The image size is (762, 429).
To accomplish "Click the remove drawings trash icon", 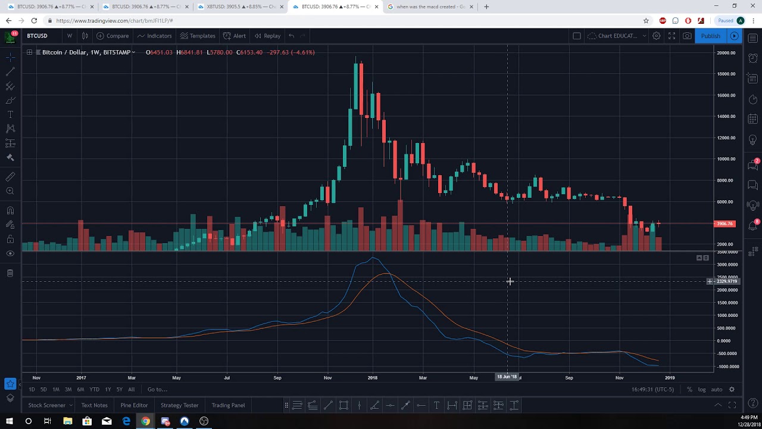I will pyautogui.click(x=10, y=273).
